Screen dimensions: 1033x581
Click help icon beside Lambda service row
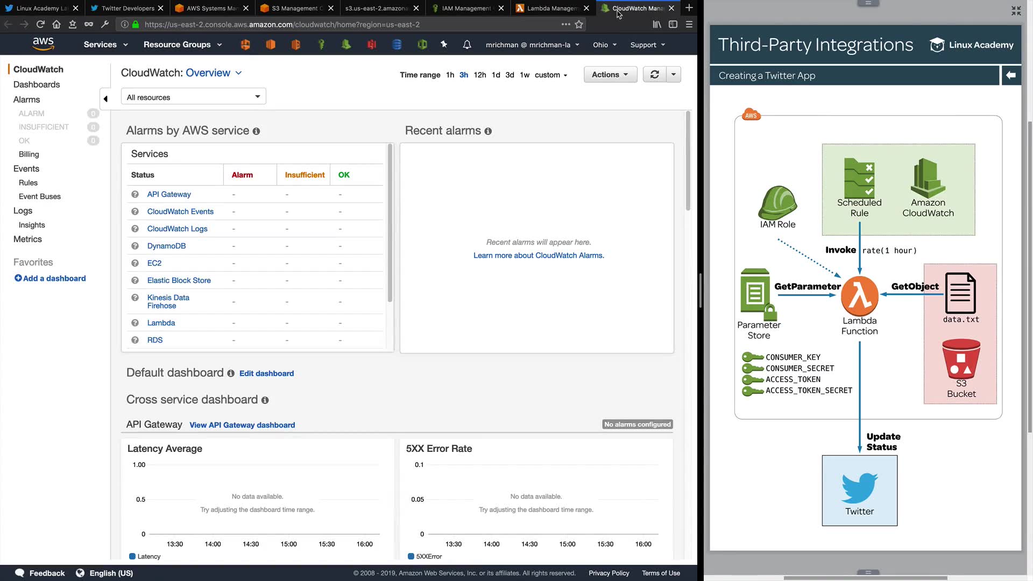tap(135, 323)
